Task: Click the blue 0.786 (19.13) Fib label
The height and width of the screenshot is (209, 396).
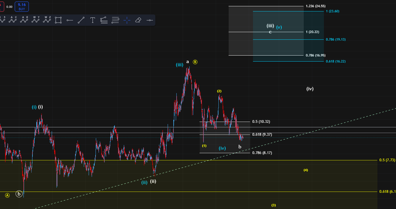Action: (335, 40)
